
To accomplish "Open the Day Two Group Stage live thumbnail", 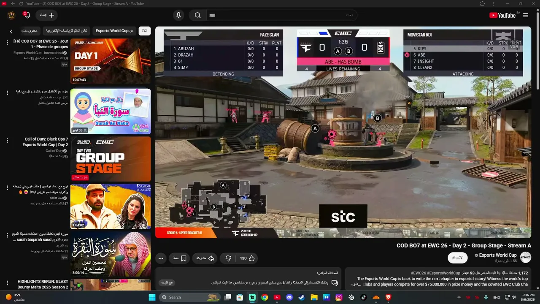I will tap(111, 159).
